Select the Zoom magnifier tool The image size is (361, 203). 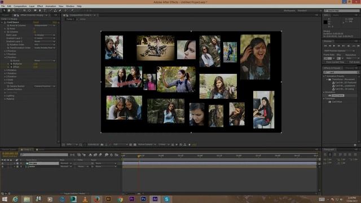pyautogui.click(x=14, y=10)
